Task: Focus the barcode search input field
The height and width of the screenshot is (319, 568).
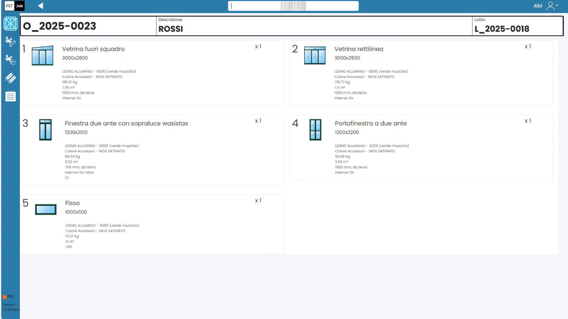Action: pyautogui.click(x=293, y=6)
